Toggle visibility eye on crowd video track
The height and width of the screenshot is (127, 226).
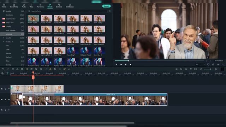pos(9,99)
